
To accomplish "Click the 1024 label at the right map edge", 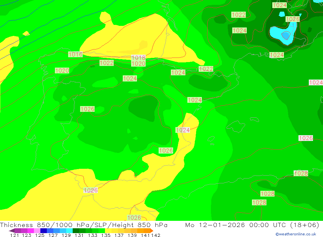I will pos(316,82).
